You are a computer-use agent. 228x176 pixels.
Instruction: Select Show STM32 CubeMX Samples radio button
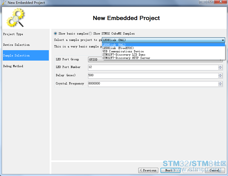(90, 33)
